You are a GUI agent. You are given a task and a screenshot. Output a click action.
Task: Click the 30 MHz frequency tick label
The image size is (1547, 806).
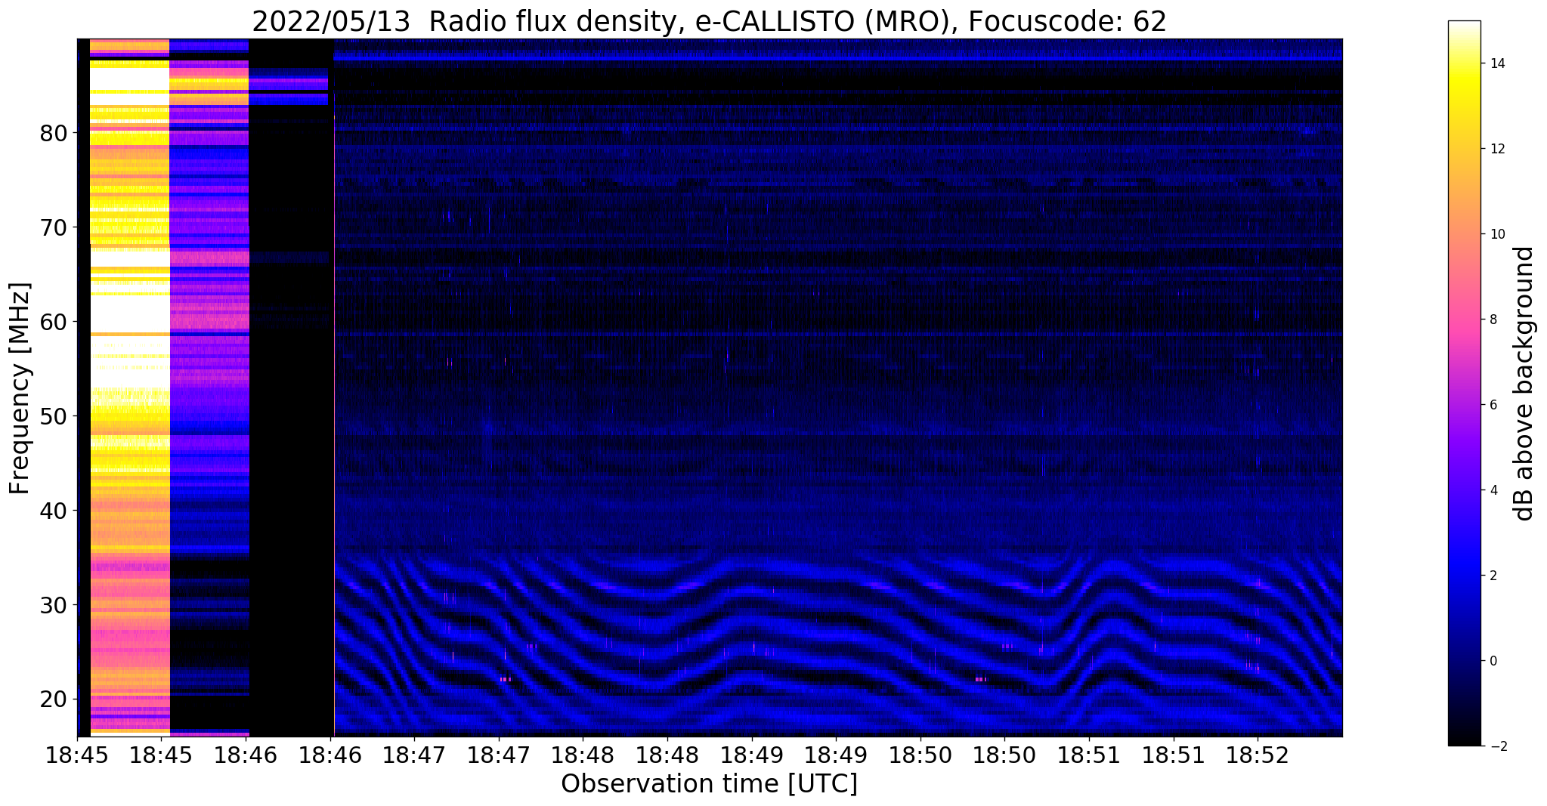coord(54,606)
